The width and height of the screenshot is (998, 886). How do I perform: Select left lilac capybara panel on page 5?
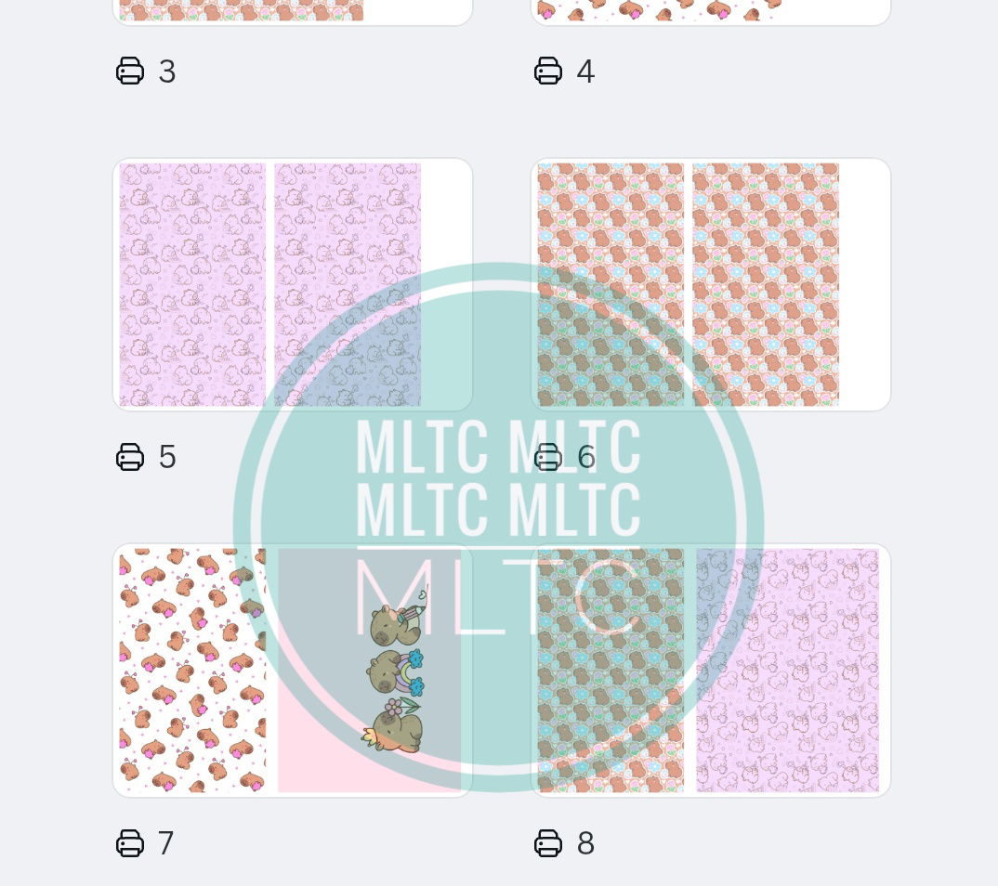point(192,285)
